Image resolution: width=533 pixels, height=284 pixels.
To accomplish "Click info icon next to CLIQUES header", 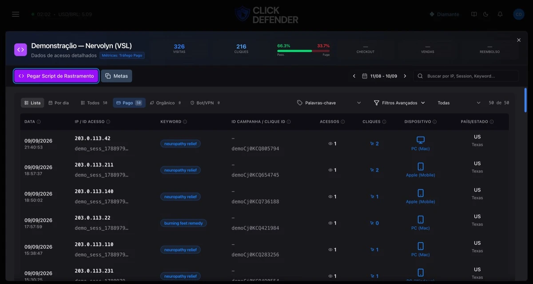I will [384, 122].
